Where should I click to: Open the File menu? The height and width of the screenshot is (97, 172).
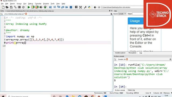tap(2, 4)
